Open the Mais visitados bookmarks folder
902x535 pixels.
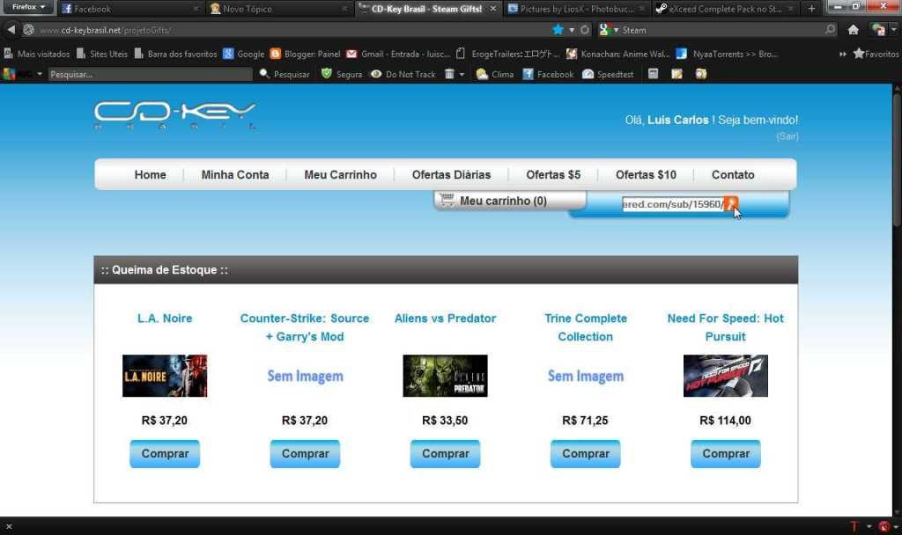[x=37, y=54]
